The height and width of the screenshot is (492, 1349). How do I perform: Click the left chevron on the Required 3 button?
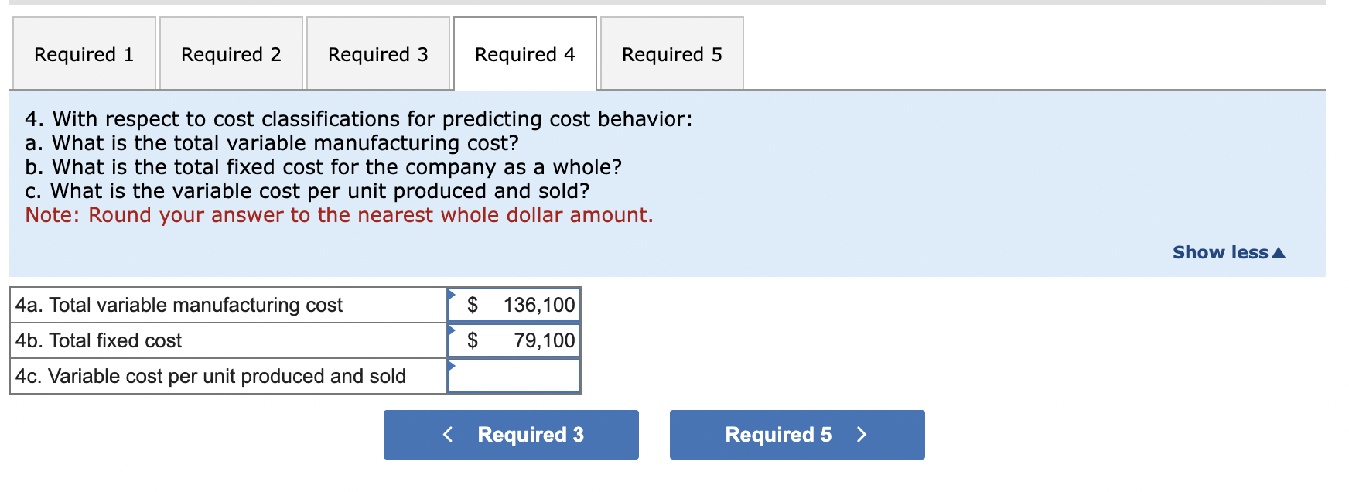448,435
